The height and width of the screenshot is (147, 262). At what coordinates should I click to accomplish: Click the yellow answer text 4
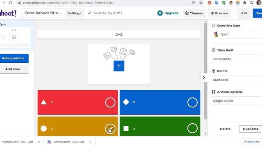(52, 129)
